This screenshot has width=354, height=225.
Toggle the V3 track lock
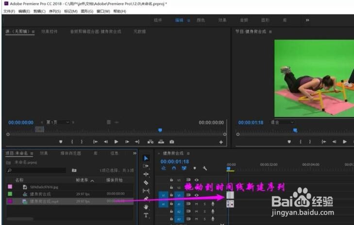171,180
